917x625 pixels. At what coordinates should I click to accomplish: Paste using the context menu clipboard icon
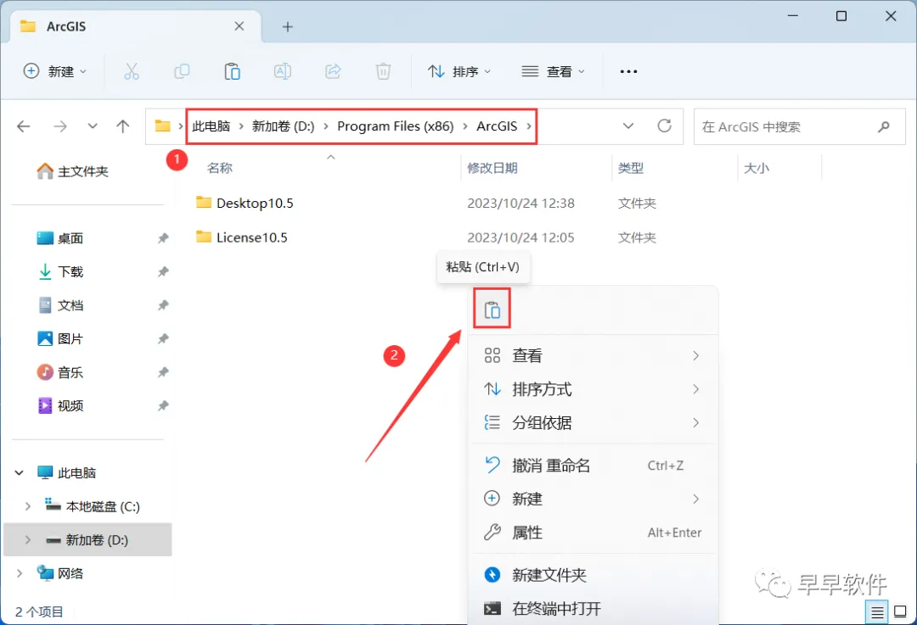click(492, 310)
